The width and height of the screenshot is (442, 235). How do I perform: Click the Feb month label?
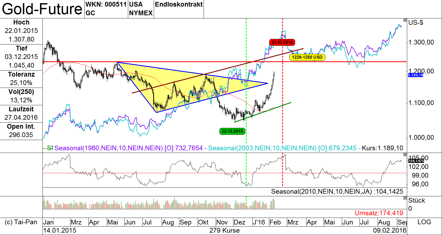[x=275, y=222]
